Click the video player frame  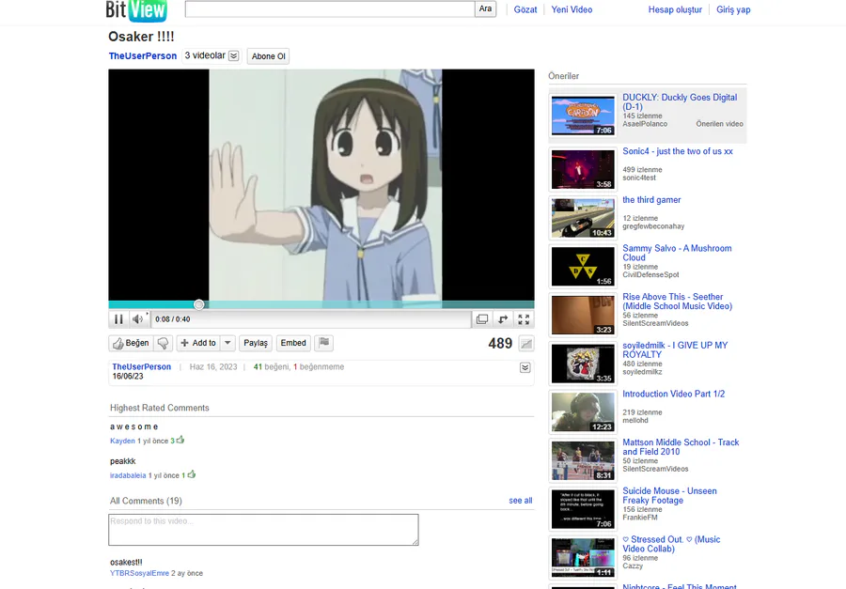(321, 185)
